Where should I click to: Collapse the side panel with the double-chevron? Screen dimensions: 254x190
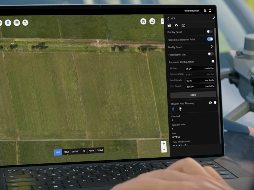coord(162,21)
